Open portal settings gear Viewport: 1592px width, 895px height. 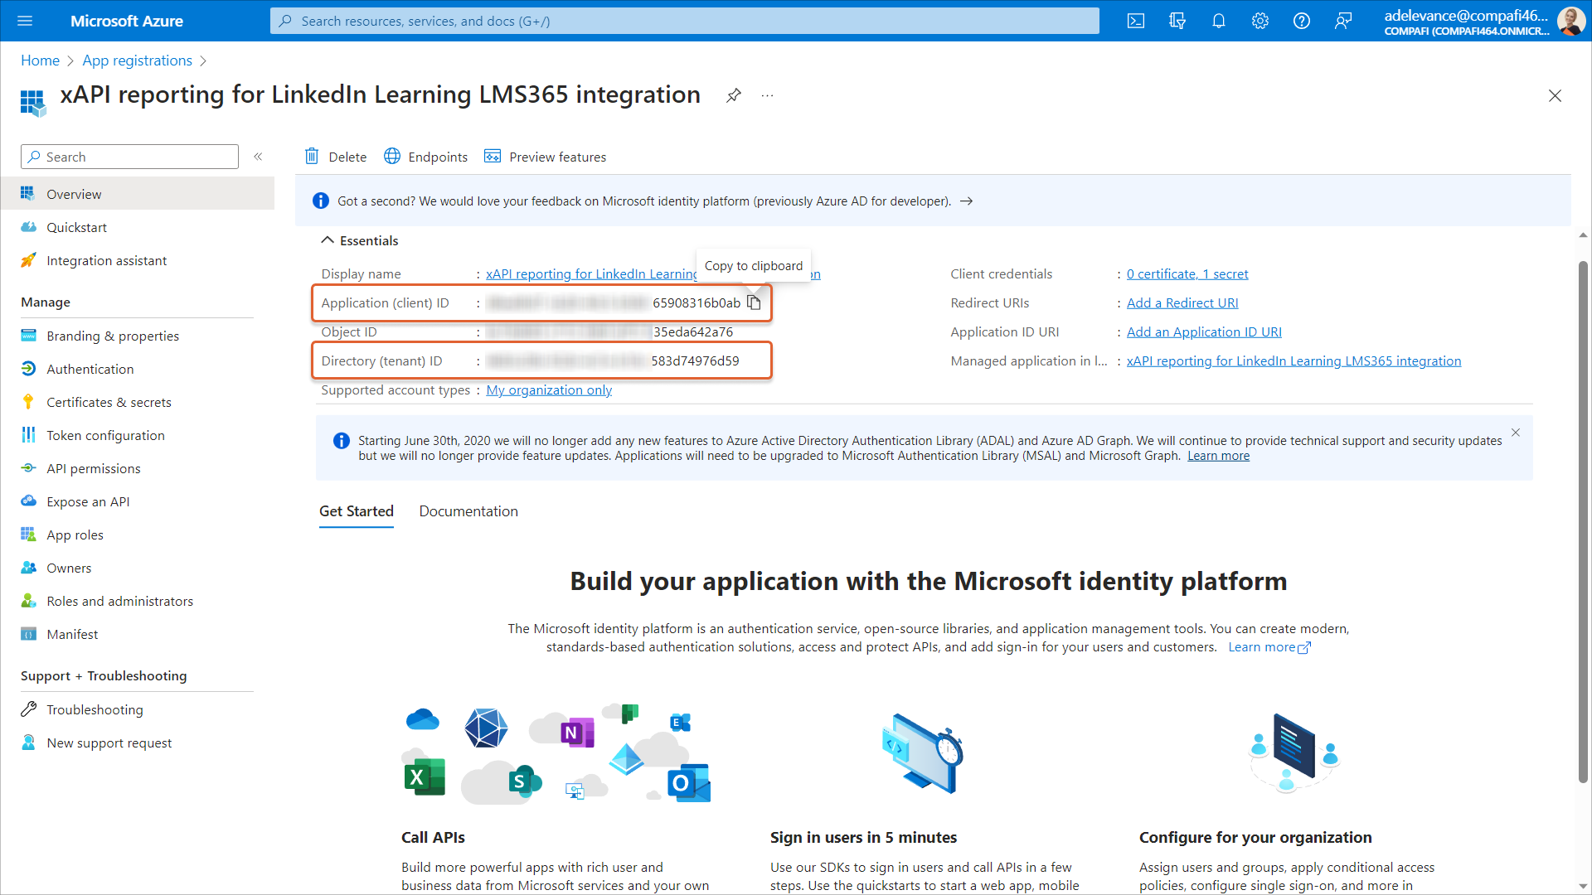[1260, 21]
